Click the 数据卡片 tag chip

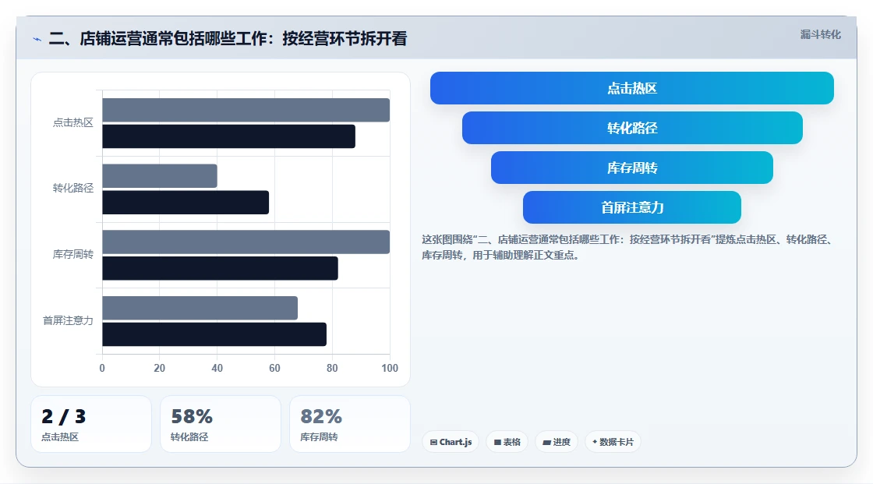coord(613,442)
